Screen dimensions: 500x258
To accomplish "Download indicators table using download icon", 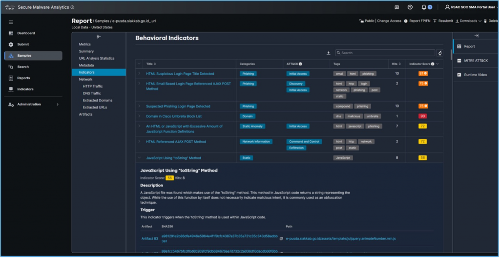I will [x=329, y=53].
